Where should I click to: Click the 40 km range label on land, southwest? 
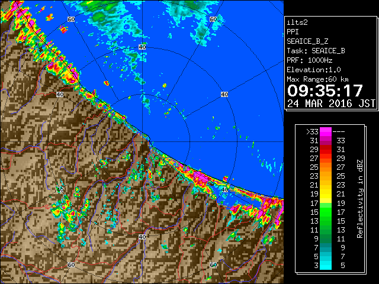tap(60, 189)
